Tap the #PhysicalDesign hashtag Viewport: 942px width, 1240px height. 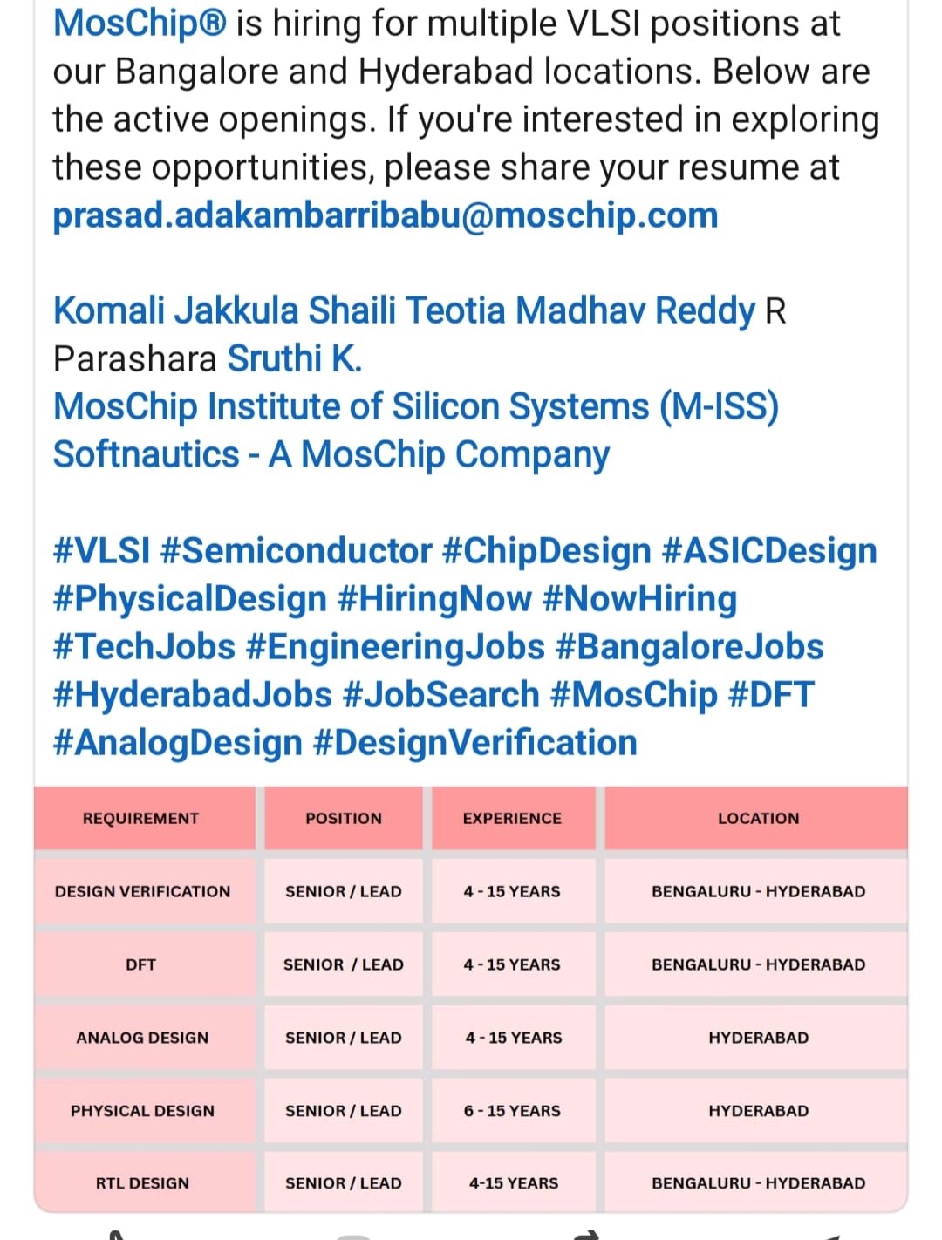click(190, 599)
